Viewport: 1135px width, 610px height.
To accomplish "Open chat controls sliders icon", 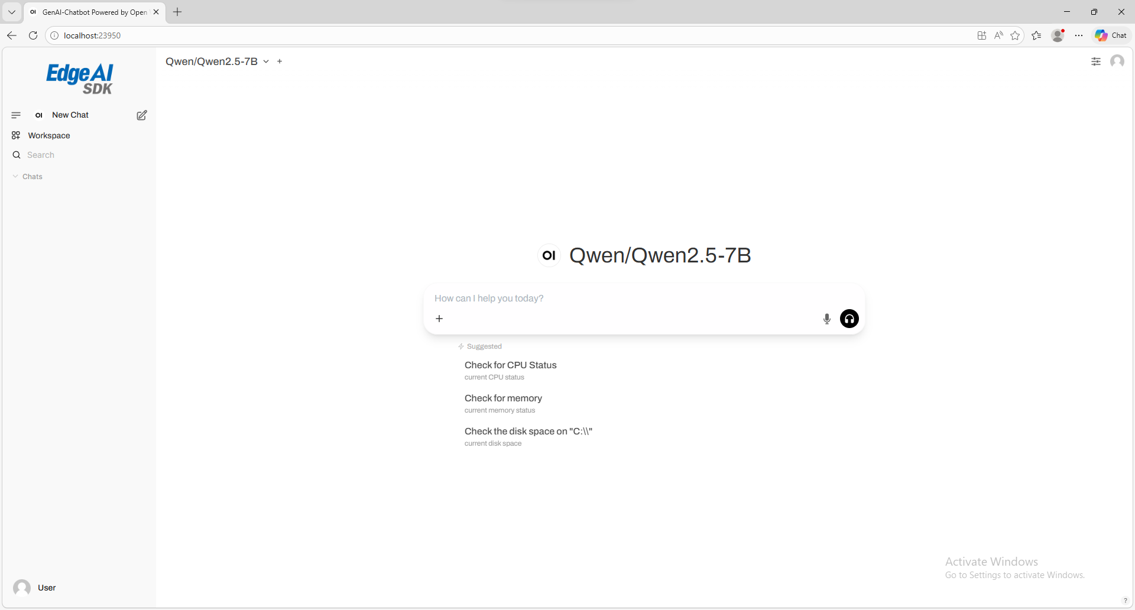I will pyautogui.click(x=1096, y=61).
